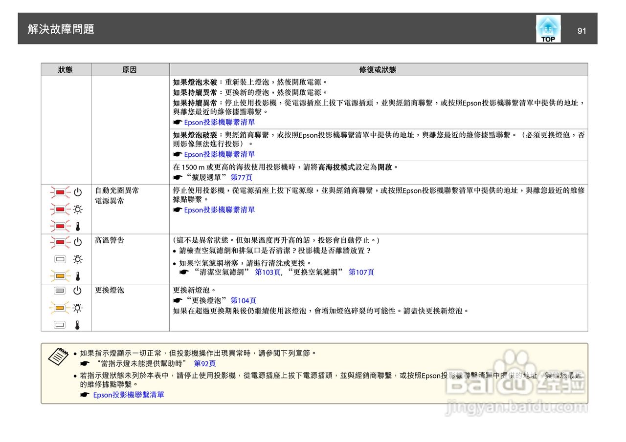
Task: Open Epson投影機聯繫清單 link in bottom note
Action: click(x=129, y=395)
